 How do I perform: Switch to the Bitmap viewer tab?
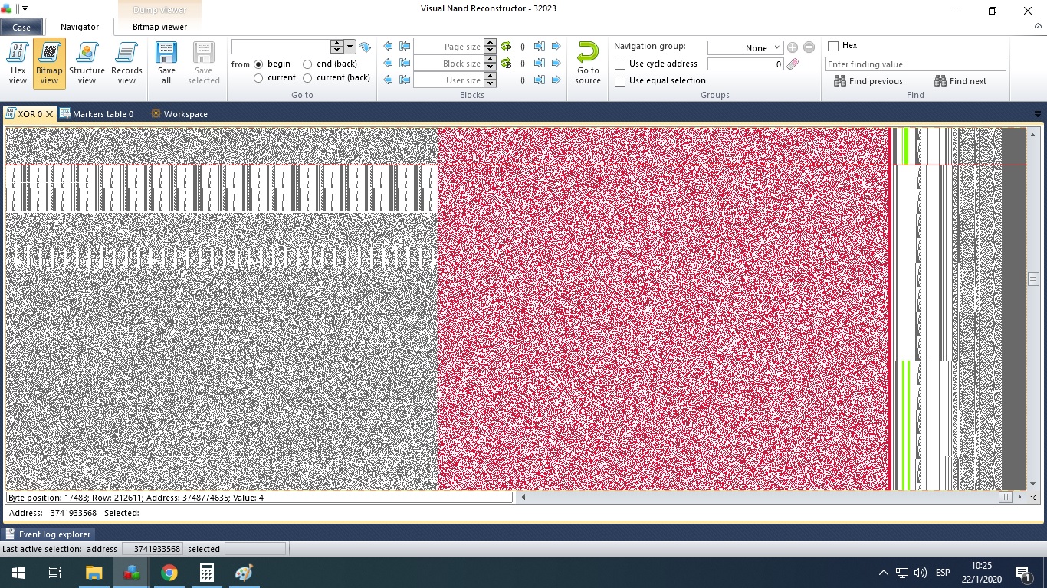(159, 27)
